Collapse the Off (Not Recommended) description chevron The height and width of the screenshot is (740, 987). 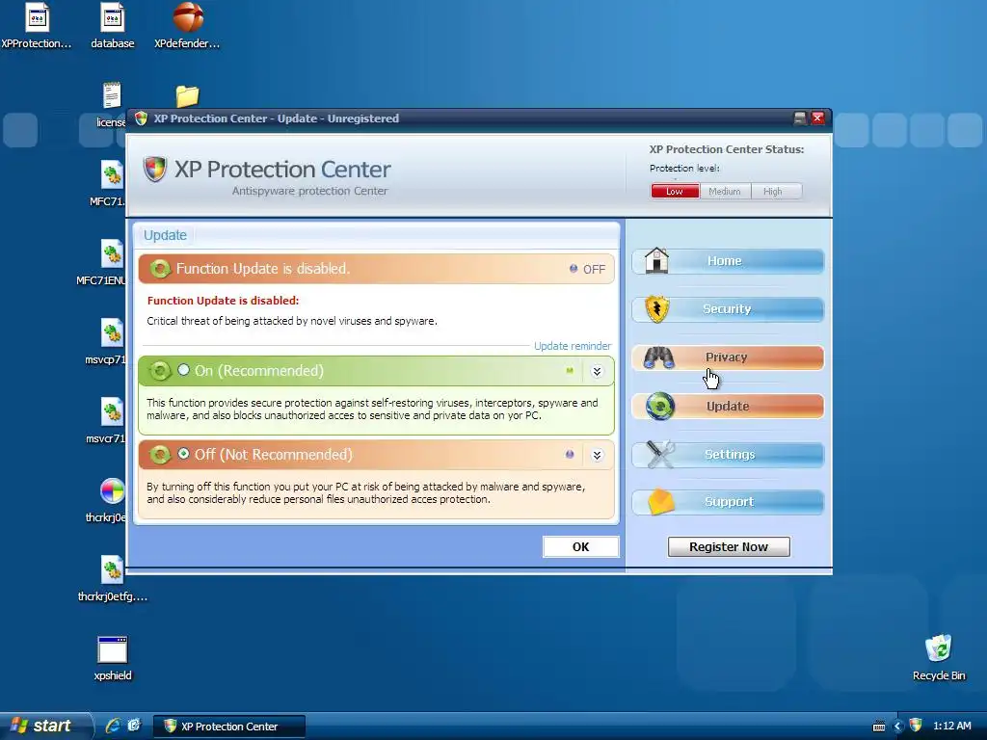click(x=597, y=455)
